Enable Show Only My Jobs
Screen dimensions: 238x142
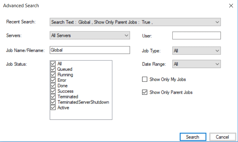click(145, 80)
